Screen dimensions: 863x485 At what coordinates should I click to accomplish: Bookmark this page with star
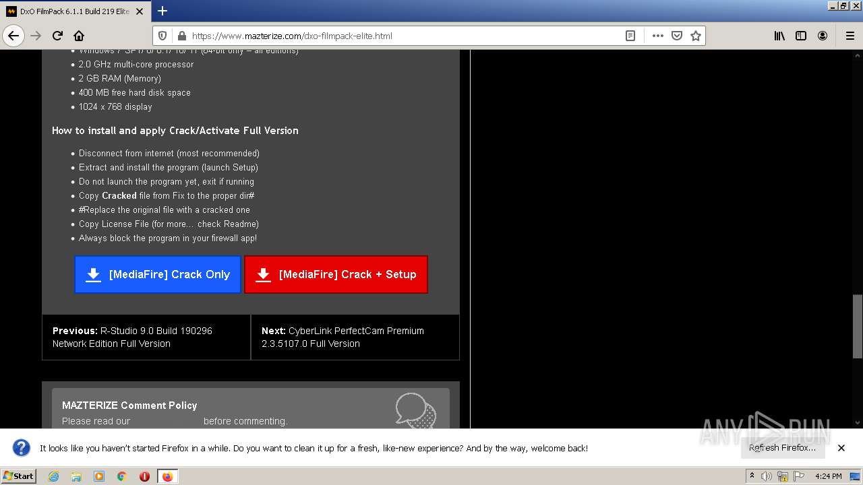pos(696,36)
